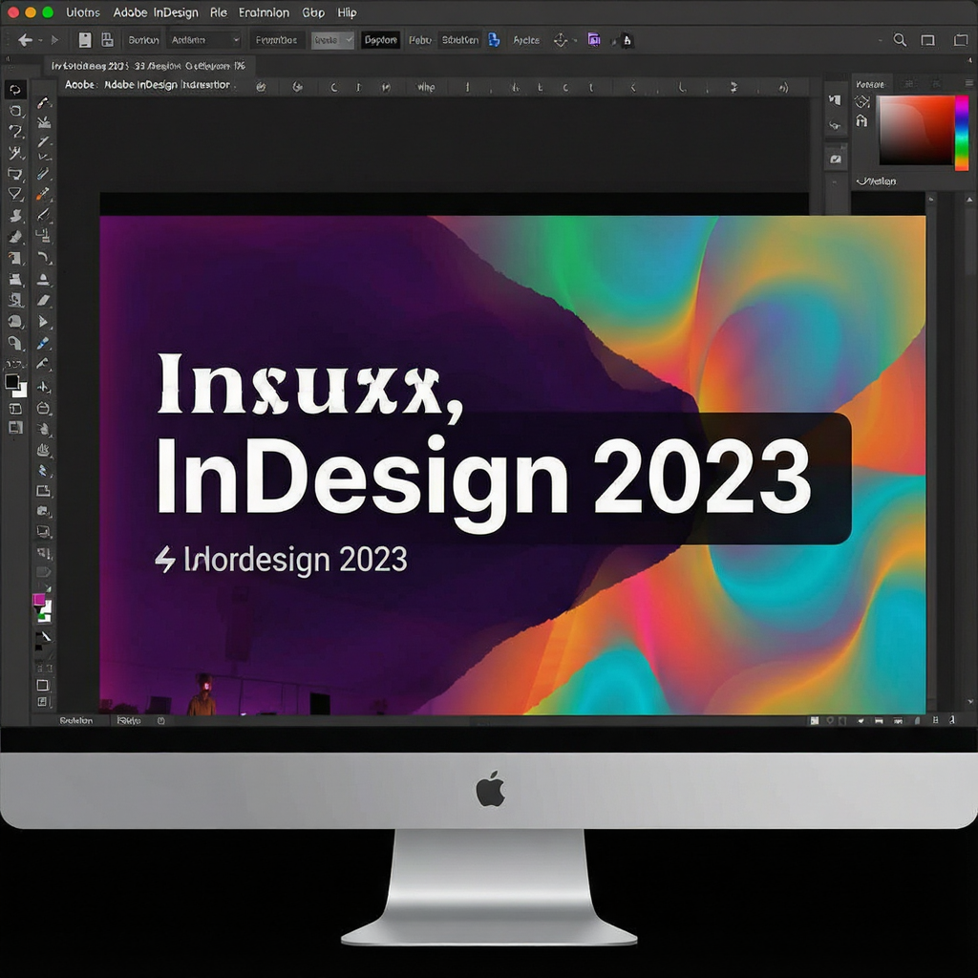Click the Bortion button
The height and width of the screenshot is (978, 978).
click(x=143, y=40)
